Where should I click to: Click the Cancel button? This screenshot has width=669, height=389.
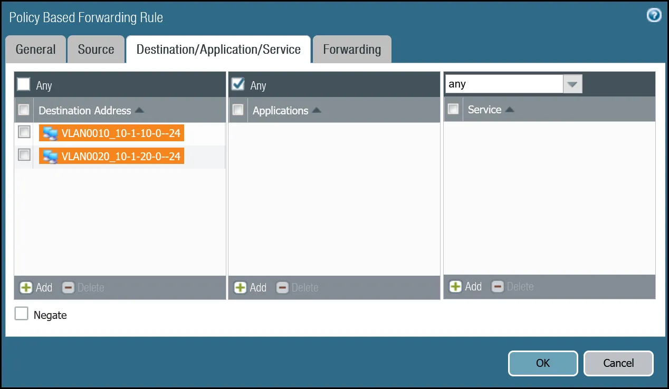click(x=618, y=363)
